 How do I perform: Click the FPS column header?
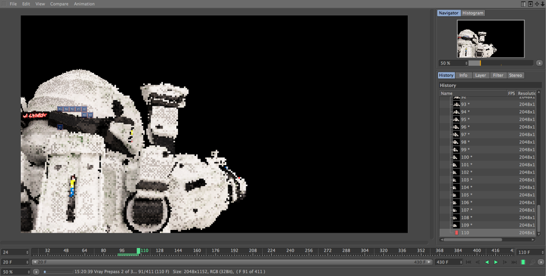point(511,93)
